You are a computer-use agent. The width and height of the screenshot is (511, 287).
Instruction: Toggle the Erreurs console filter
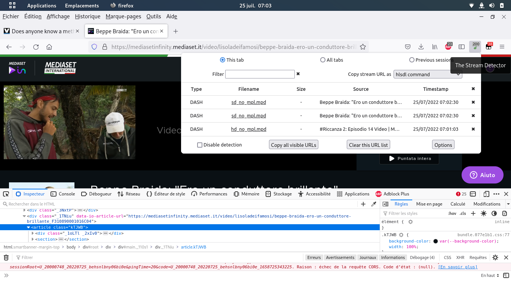[x=314, y=257]
